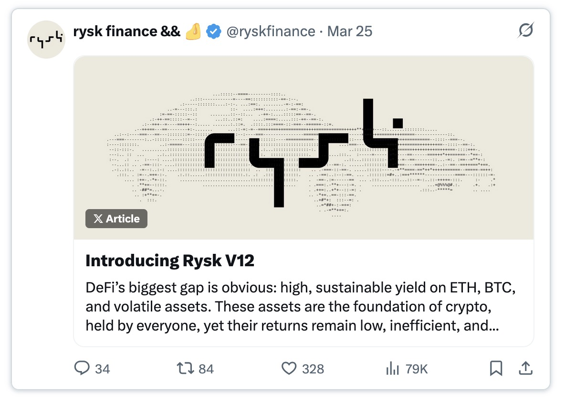The width and height of the screenshot is (565, 402).
Task: Click the article preview description text
Action: 301,307
